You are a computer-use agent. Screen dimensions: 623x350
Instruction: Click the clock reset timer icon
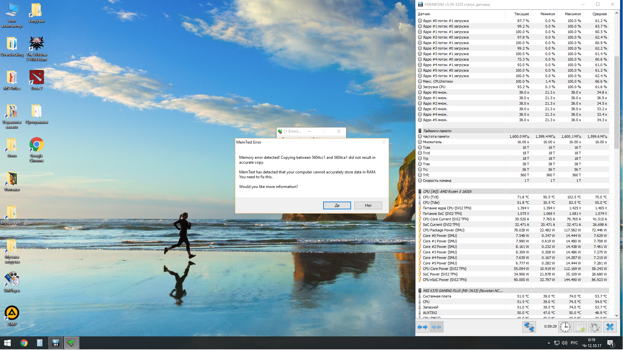pos(565,327)
